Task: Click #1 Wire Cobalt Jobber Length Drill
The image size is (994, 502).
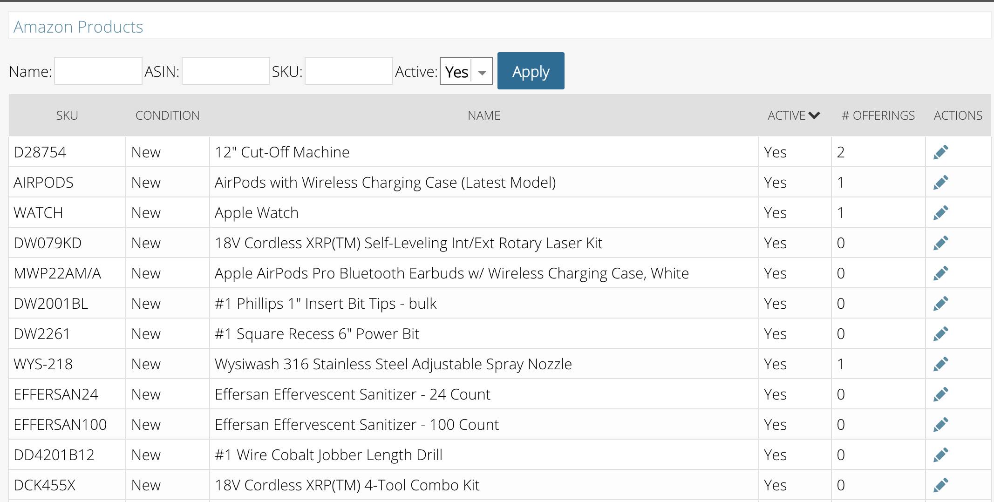Action: [328, 455]
